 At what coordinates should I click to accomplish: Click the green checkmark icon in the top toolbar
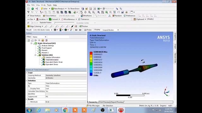pos(33,8)
